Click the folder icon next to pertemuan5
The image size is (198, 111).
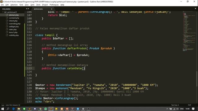5,12
